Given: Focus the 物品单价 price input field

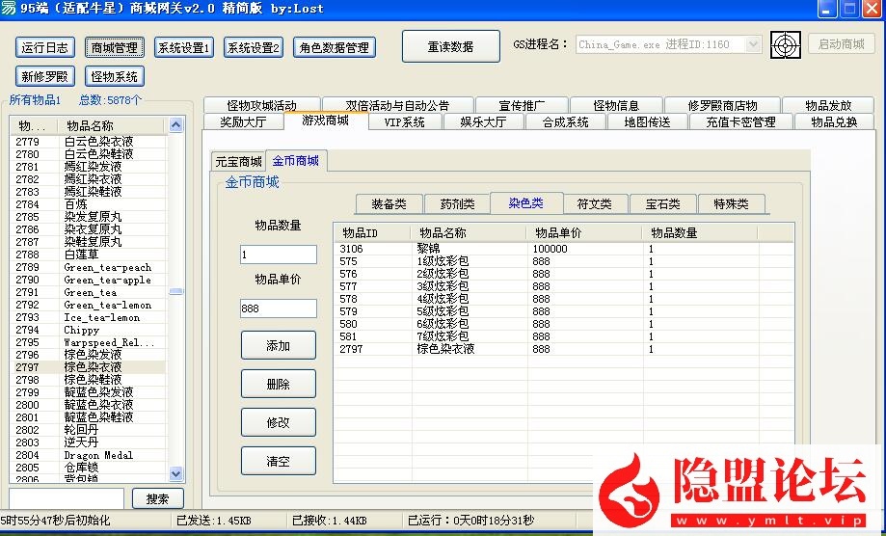Looking at the screenshot, I should pos(278,308).
